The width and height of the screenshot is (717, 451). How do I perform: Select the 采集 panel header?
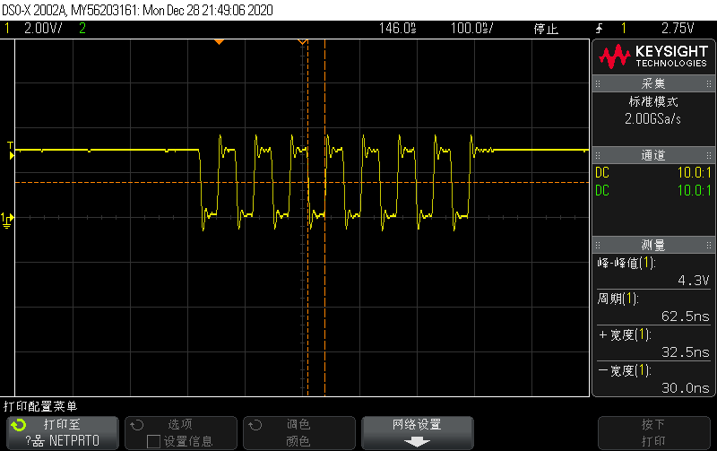pyautogui.click(x=653, y=83)
